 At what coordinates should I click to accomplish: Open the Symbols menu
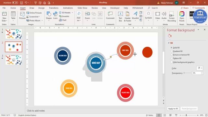[148, 16]
